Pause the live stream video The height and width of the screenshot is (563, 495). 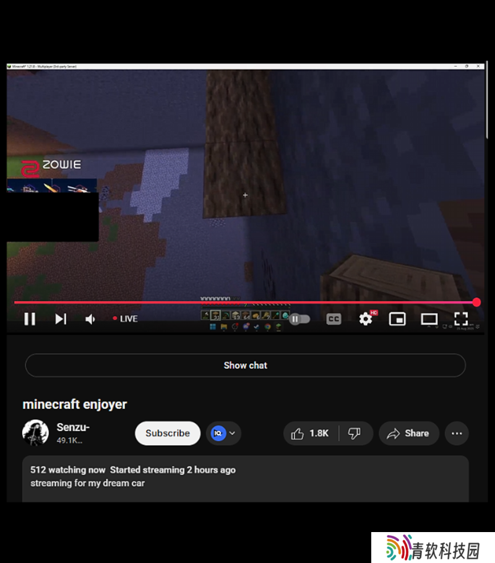[x=29, y=319]
